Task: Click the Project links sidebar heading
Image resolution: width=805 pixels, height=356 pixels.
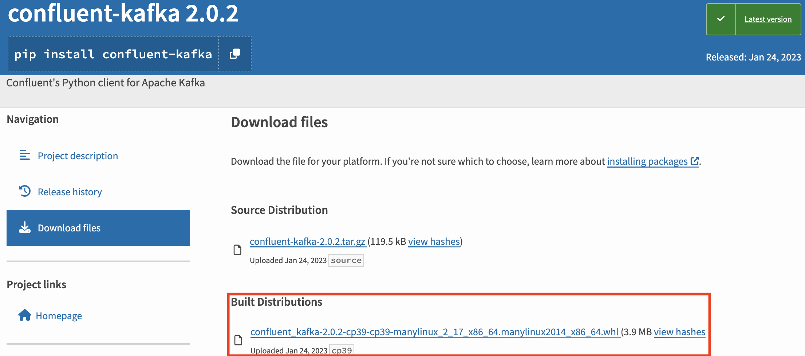Action: pyautogui.click(x=36, y=285)
